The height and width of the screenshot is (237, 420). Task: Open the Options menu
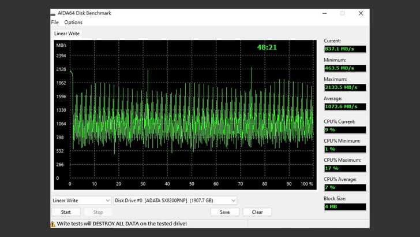pyautogui.click(x=73, y=23)
